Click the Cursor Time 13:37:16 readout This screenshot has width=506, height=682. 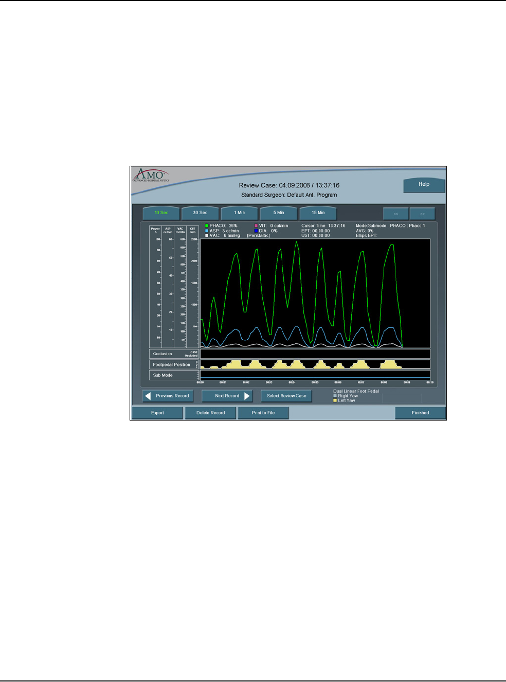[323, 226]
